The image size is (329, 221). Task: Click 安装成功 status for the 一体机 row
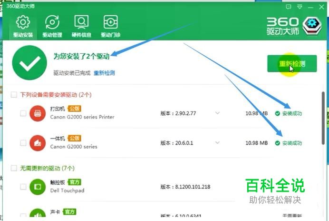[x=289, y=143]
